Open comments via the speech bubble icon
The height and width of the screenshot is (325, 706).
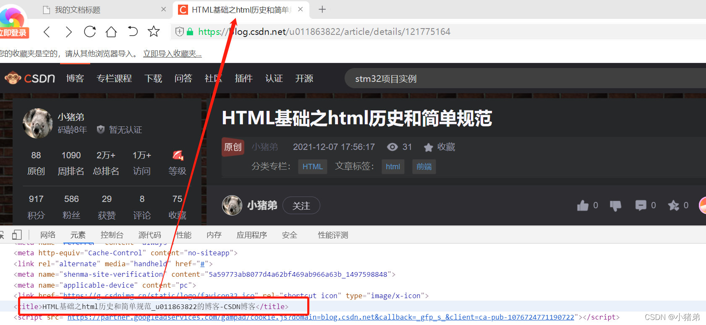pos(641,205)
